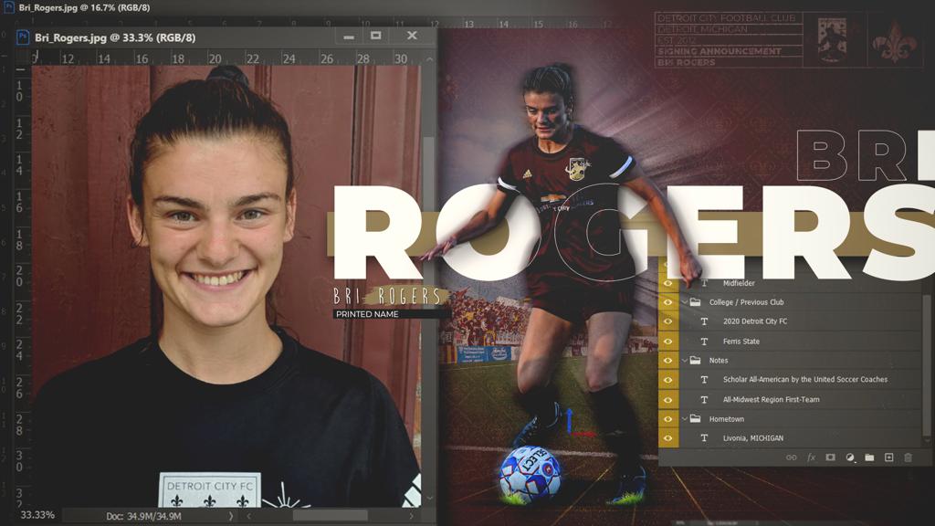935x526 pixels.
Task: Click the Ps icon in floating Bri_Rogers window title
Action: click(23, 37)
